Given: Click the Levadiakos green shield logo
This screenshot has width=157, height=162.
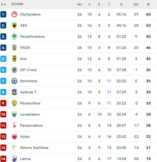Looking at the screenshot, I should (14, 114).
